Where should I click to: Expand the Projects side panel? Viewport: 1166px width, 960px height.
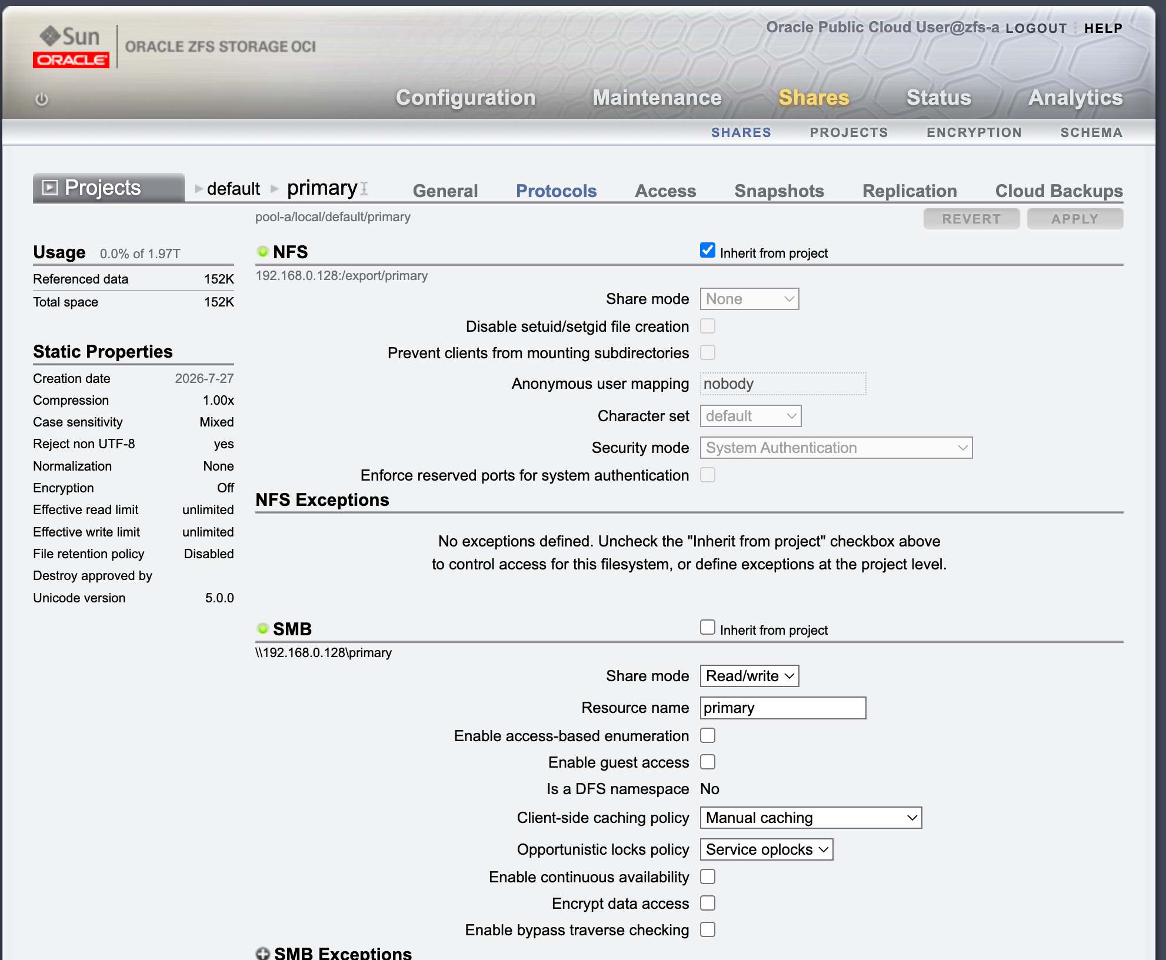(x=109, y=188)
